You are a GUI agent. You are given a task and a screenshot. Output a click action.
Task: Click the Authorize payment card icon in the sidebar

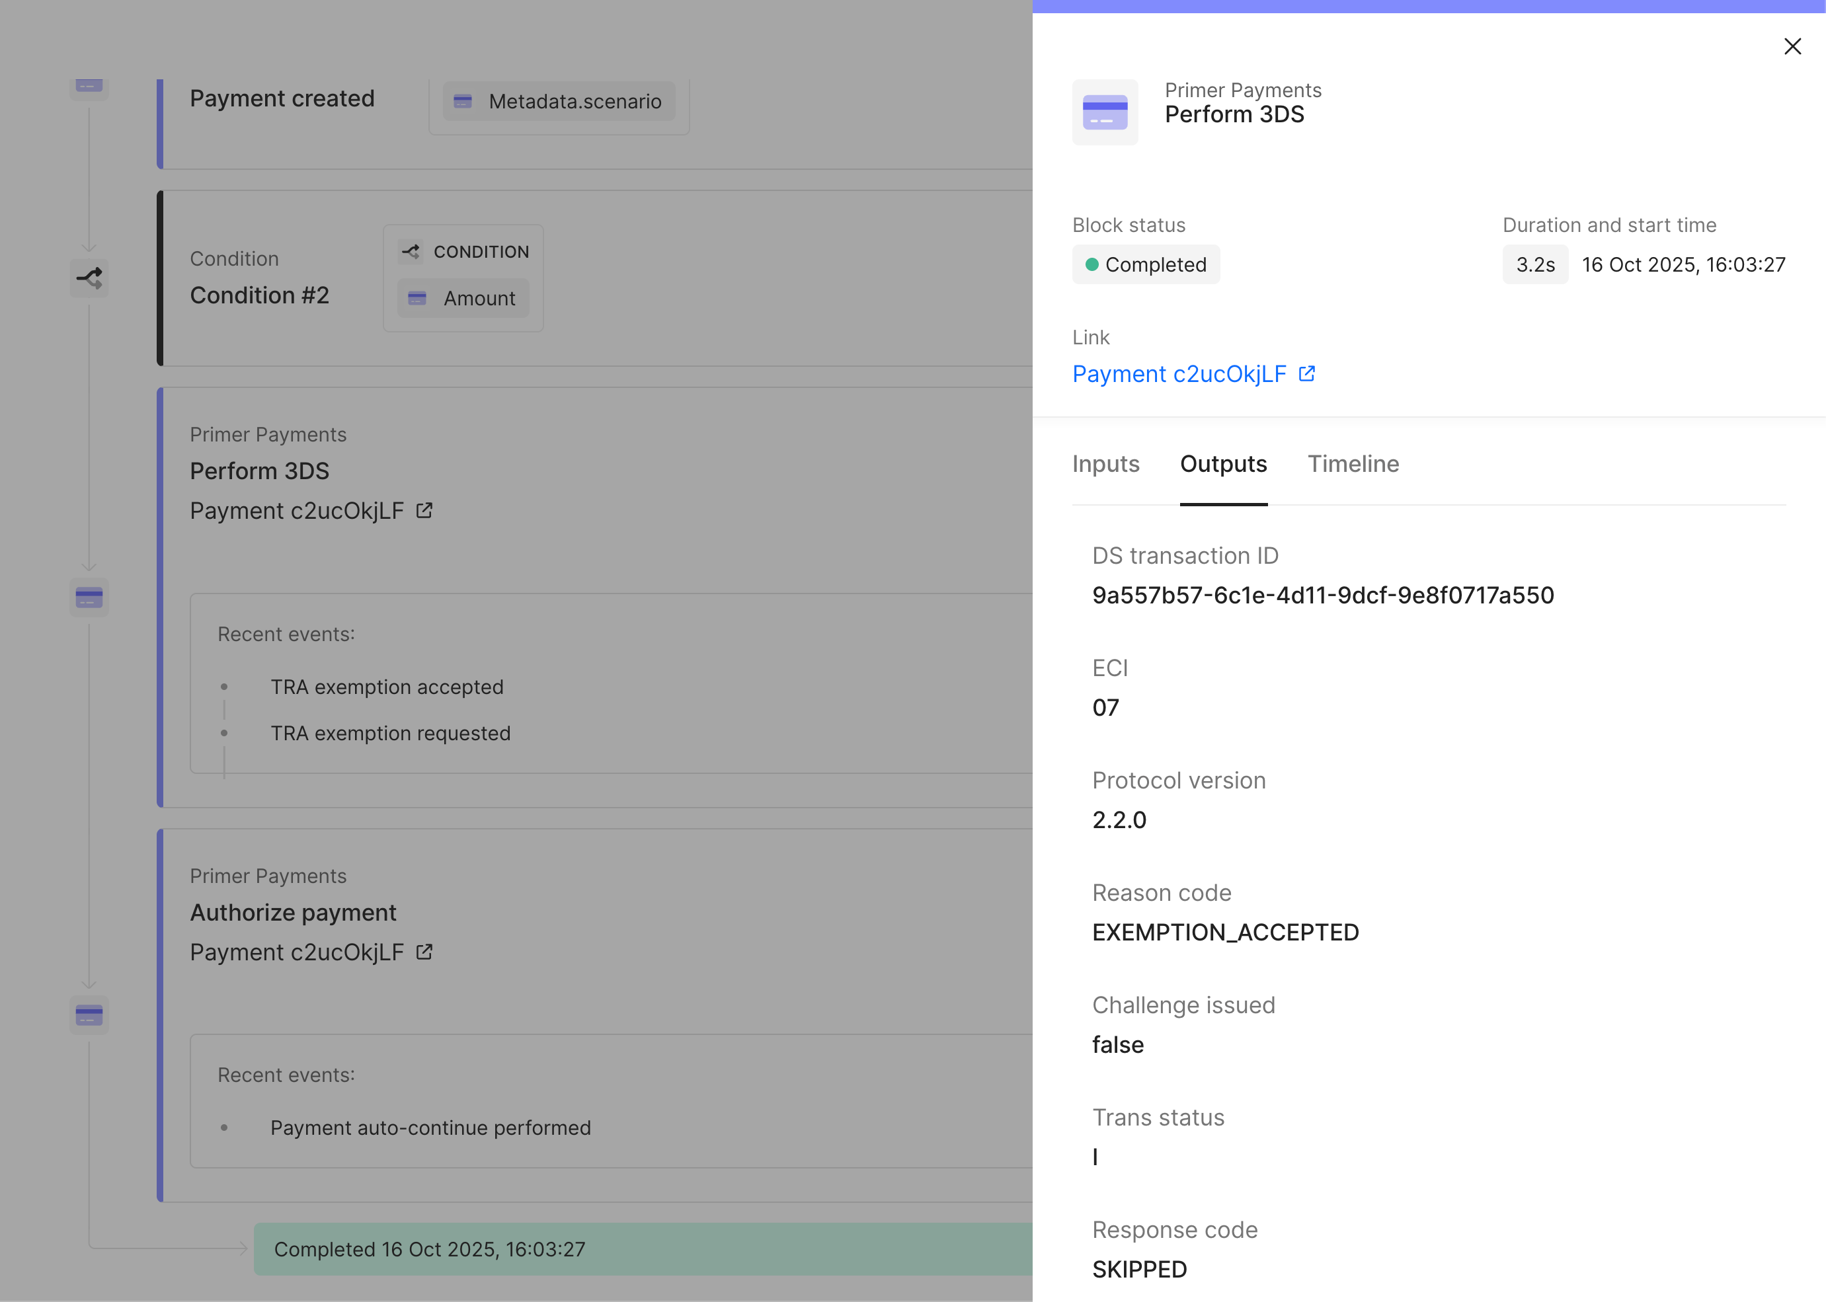pyautogui.click(x=88, y=1015)
